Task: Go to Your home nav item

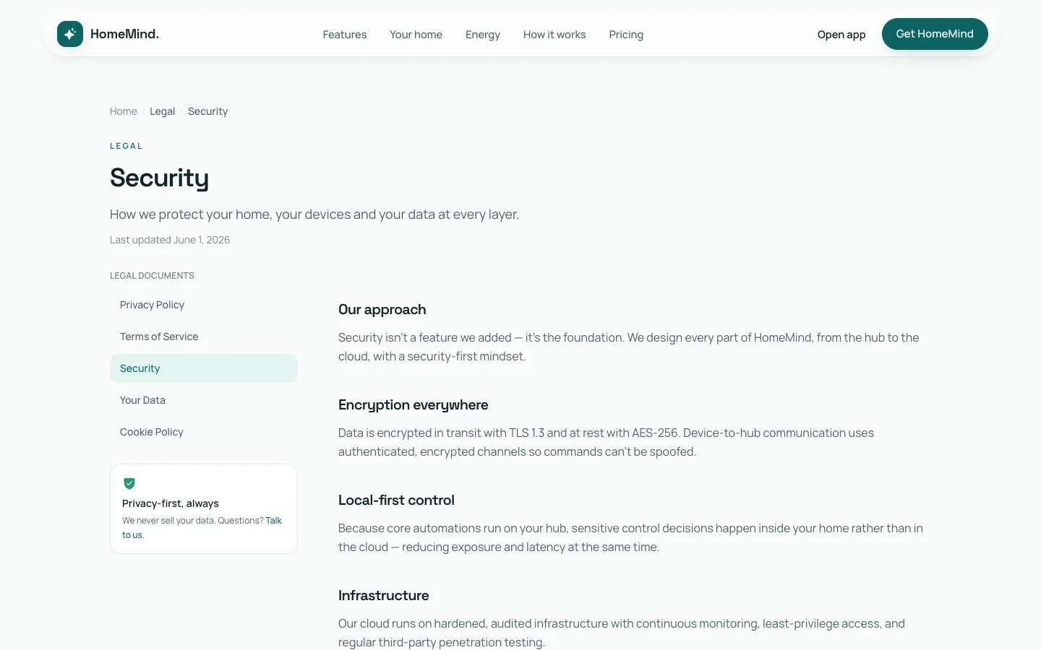Action: 416,35
